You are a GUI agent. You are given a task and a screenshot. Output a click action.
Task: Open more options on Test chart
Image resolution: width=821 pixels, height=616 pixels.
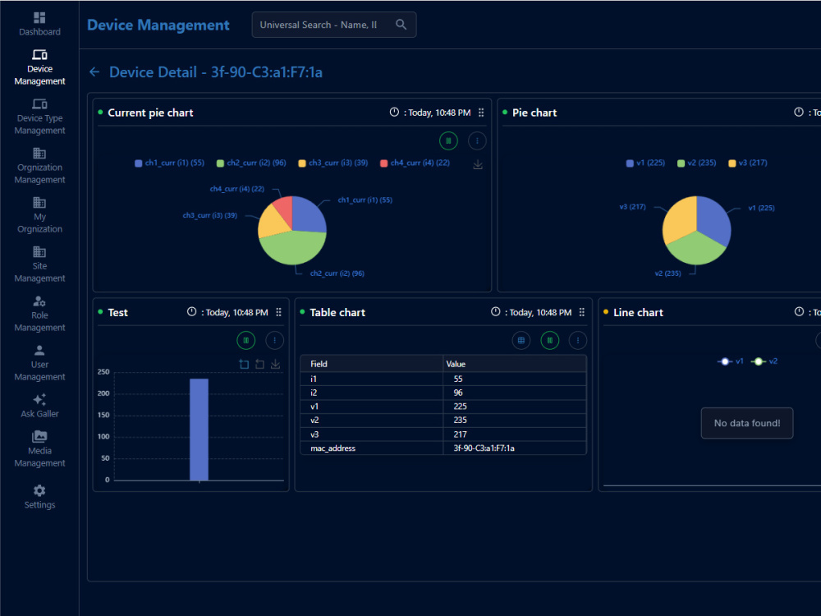pyautogui.click(x=274, y=341)
